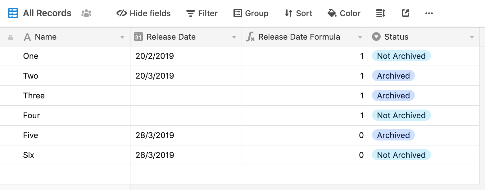Viewport: 485px width, 190px height.
Task: Open the three-dots more options menu
Action: (429, 13)
